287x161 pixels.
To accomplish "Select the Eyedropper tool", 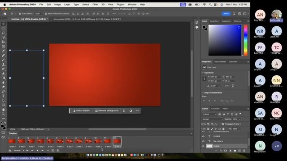I will (x=3, y=51).
